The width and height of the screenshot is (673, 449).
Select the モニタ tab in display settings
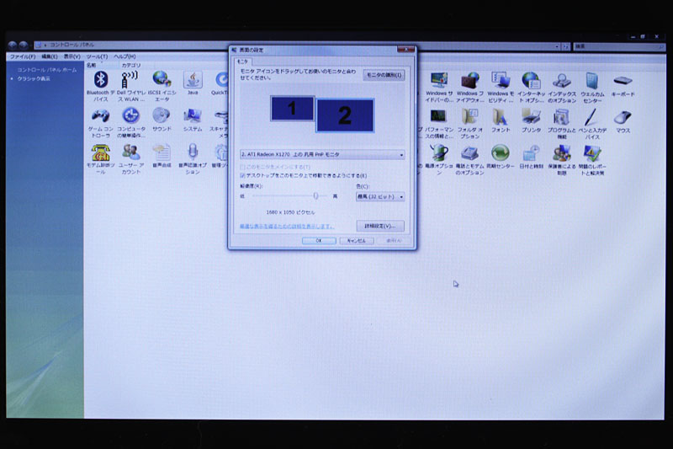coord(242,61)
